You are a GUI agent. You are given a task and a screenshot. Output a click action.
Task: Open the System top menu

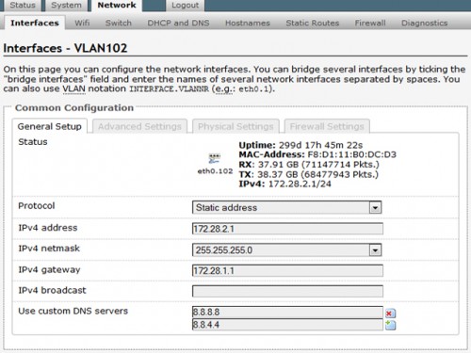[x=66, y=6]
